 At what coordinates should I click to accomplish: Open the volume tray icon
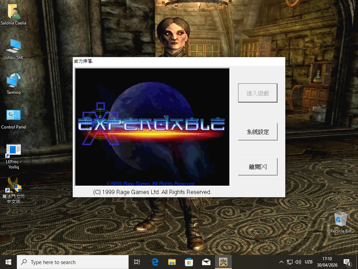[x=298, y=262]
